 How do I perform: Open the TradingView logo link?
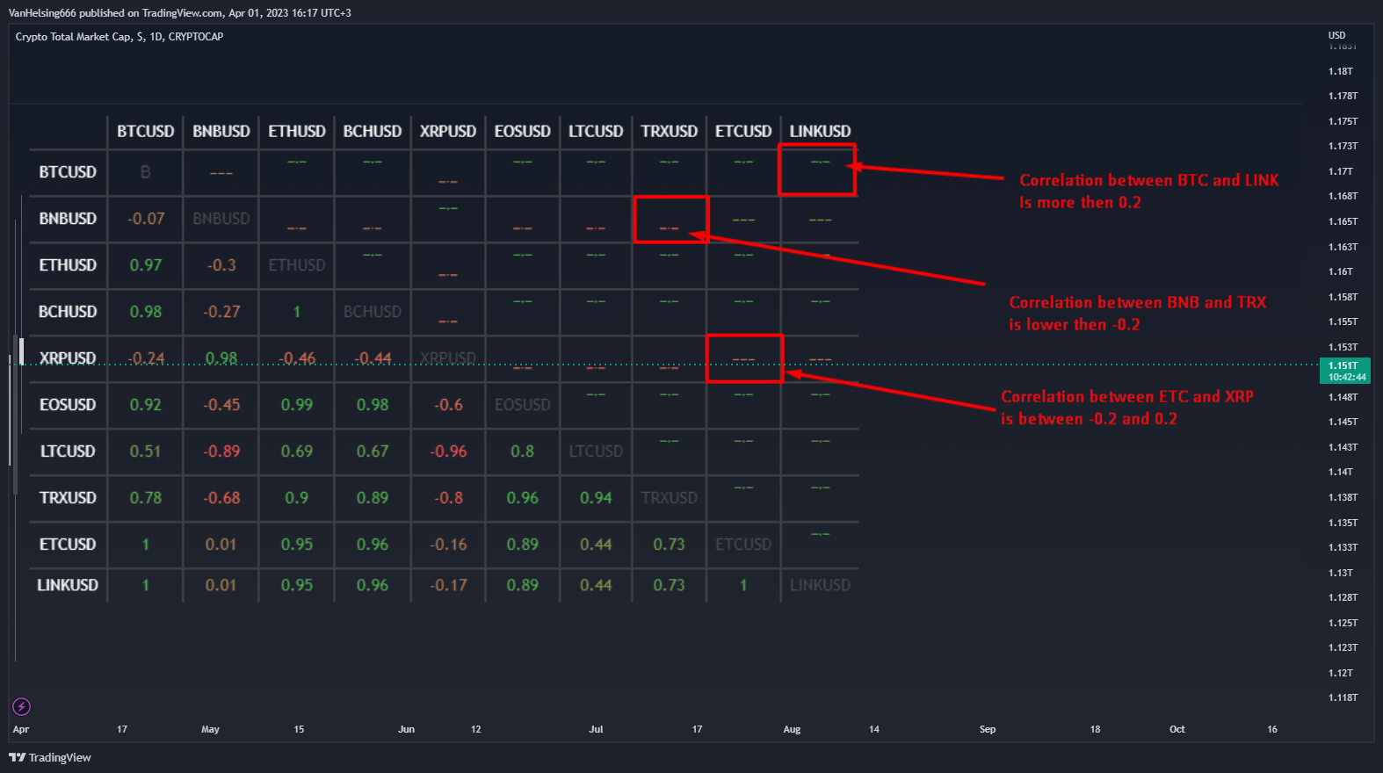pos(50,757)
